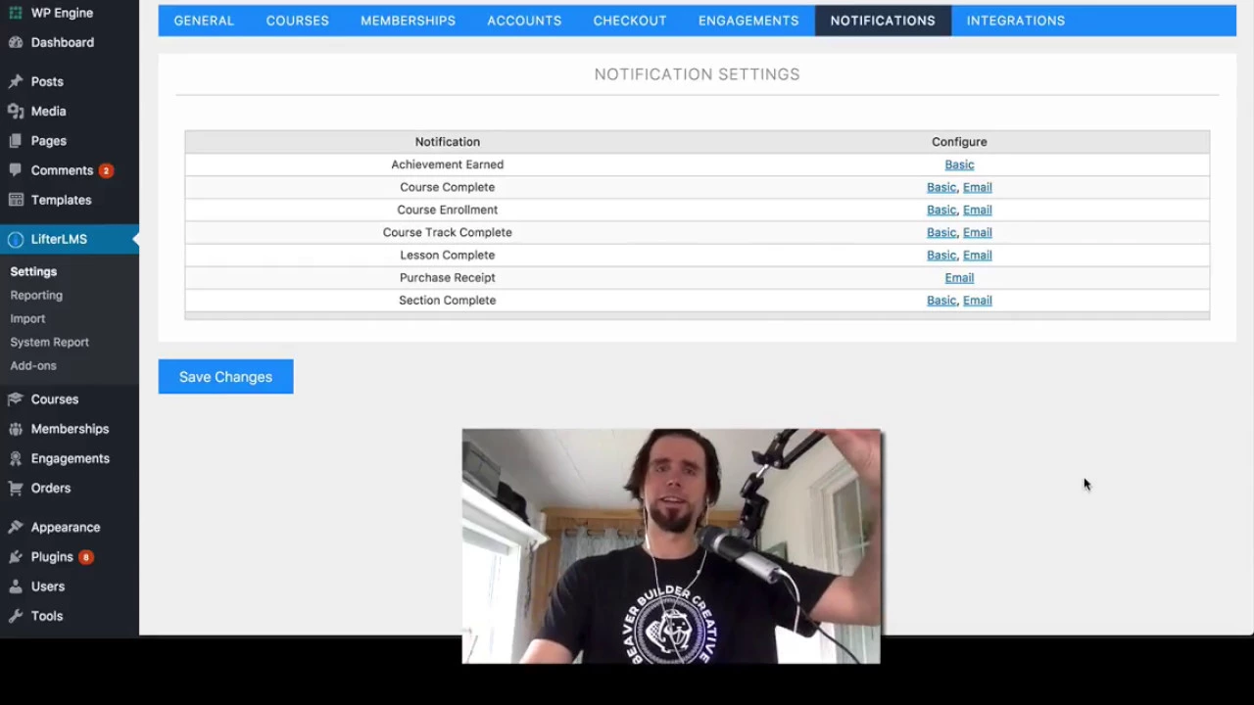1254x705 pixels.
Task: Click the Posts pin icon
Action: click(x=16, y=81)
